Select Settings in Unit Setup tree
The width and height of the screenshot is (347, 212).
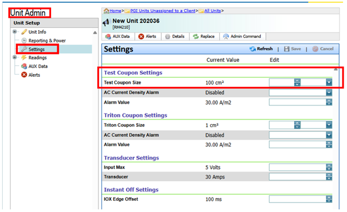tap(37, 49)
